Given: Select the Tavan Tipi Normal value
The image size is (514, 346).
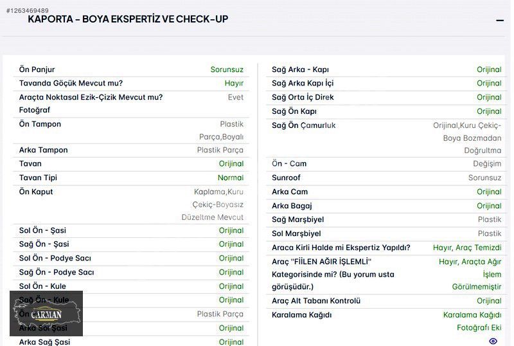Looking at the screenshot, I should tap(230, 178).
